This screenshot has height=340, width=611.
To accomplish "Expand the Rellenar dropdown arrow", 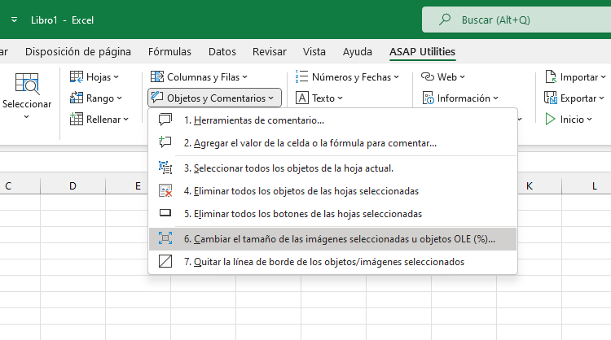I will 125,120.
